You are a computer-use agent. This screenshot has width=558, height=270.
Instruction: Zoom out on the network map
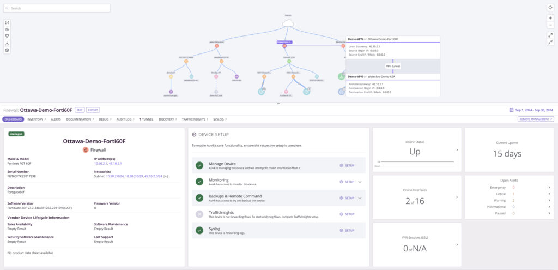550,25
